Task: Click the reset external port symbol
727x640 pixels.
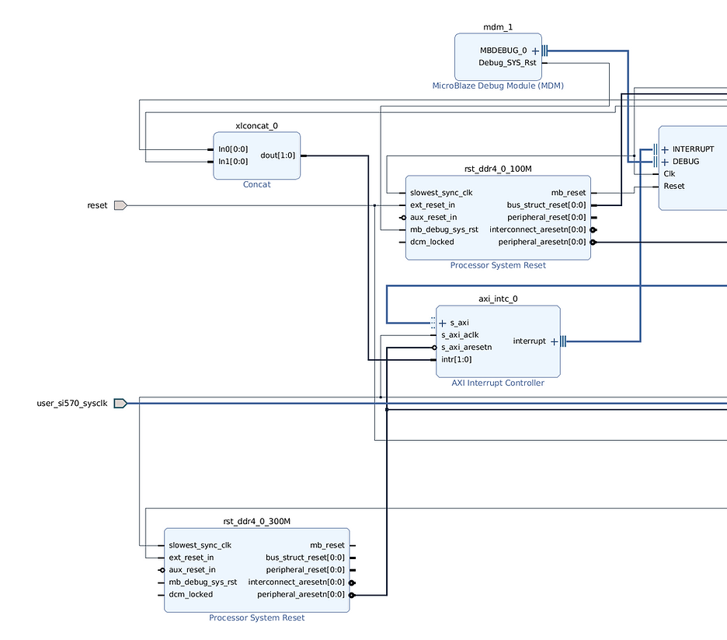Action: pyautogui.click(x=120, y=205)
